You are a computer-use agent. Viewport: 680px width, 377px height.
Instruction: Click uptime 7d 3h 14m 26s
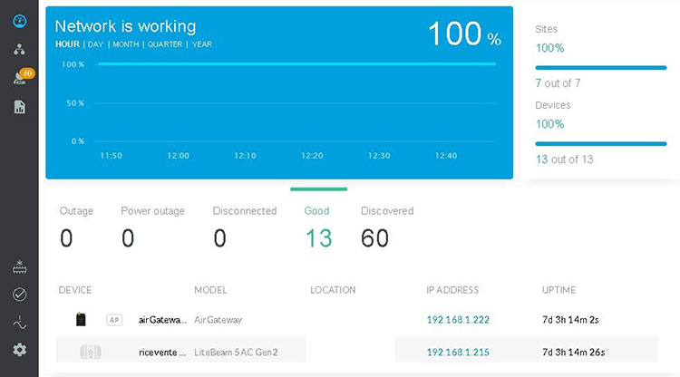(573, 353)
